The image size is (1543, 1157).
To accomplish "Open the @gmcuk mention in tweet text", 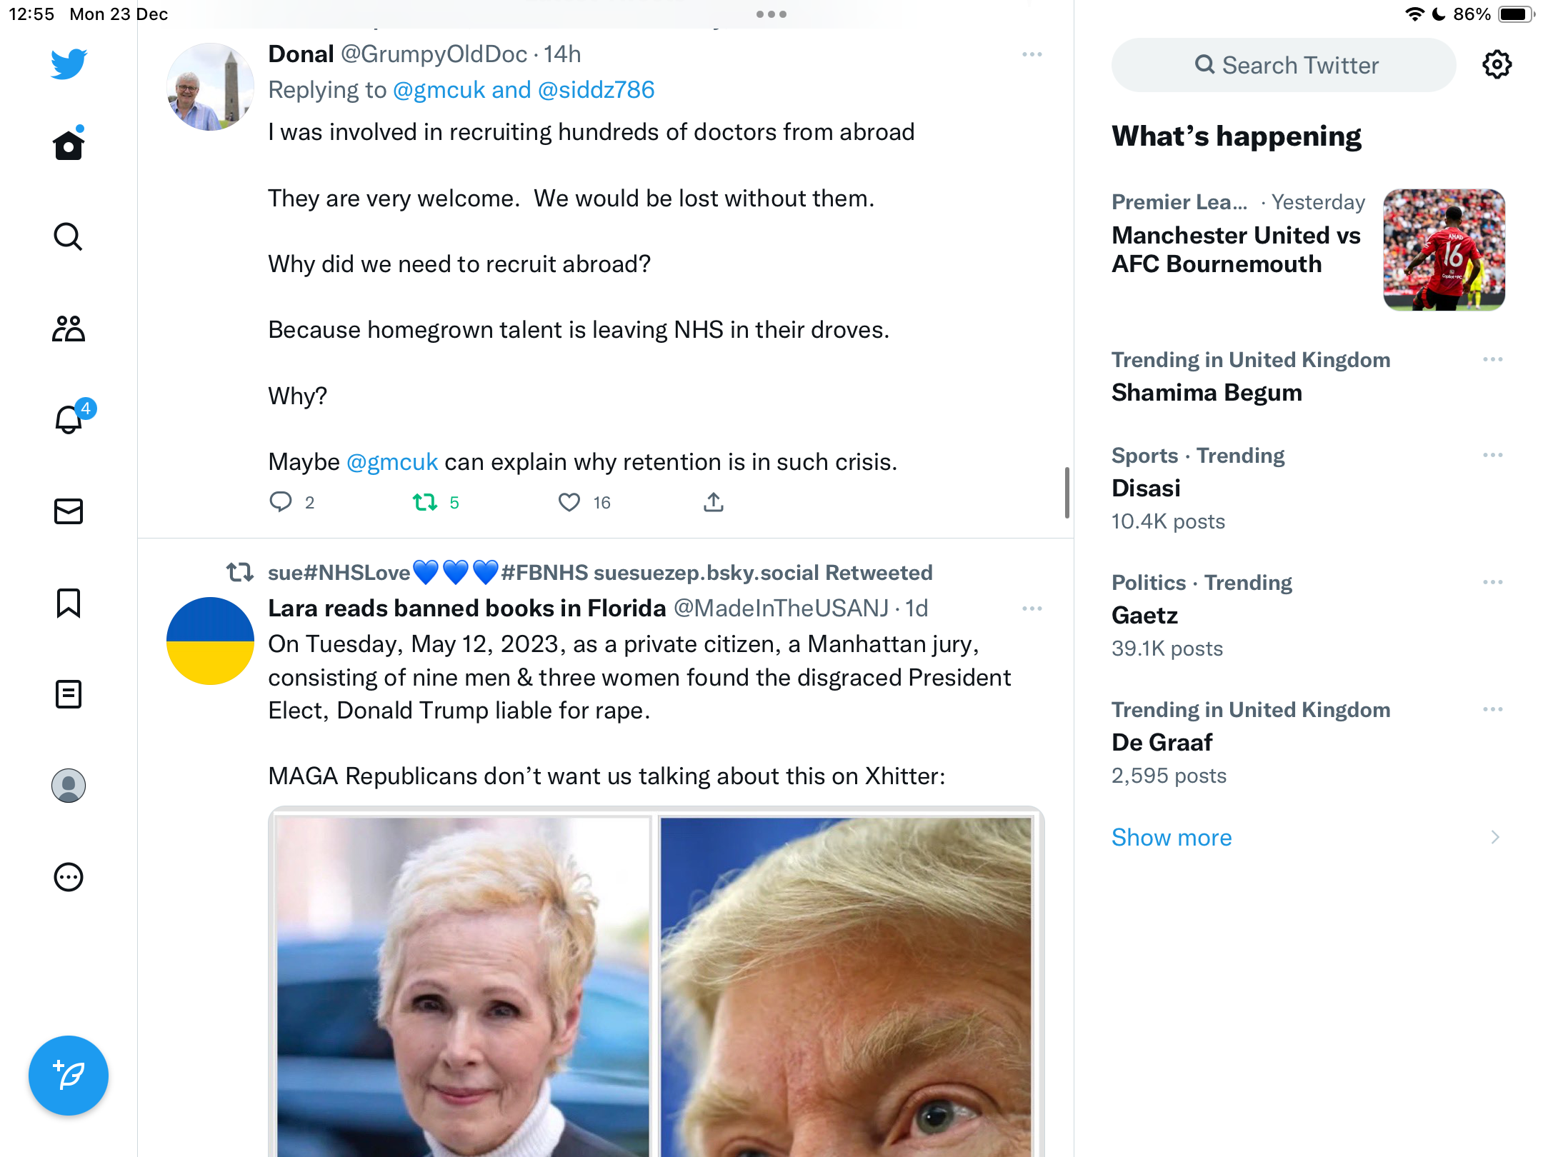I will point(391,462).
